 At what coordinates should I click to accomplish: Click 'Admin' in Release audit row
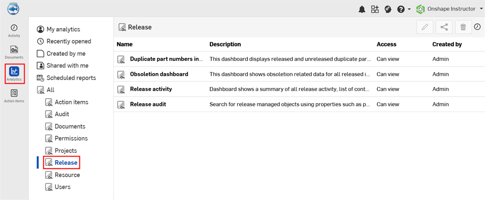point(440,104)
